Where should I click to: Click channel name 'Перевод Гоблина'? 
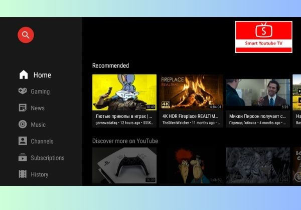click(243, 123)
